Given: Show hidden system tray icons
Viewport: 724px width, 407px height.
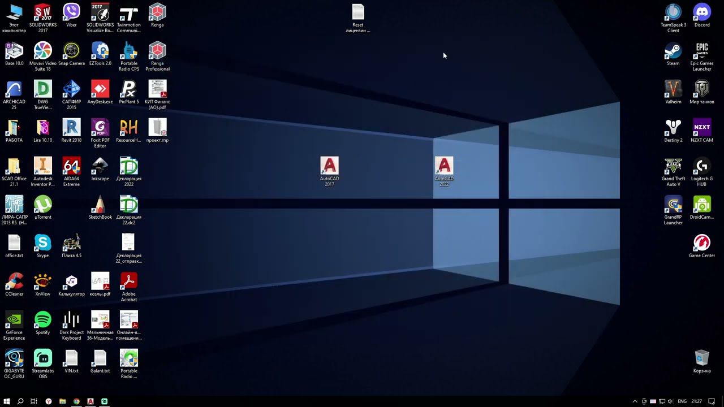Looking at the screenshot, I should click(635, 401).
